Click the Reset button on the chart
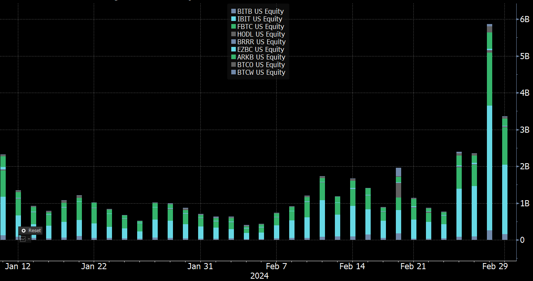The width and height of the screenshot is (533, 281). click(x=30, y=231)
